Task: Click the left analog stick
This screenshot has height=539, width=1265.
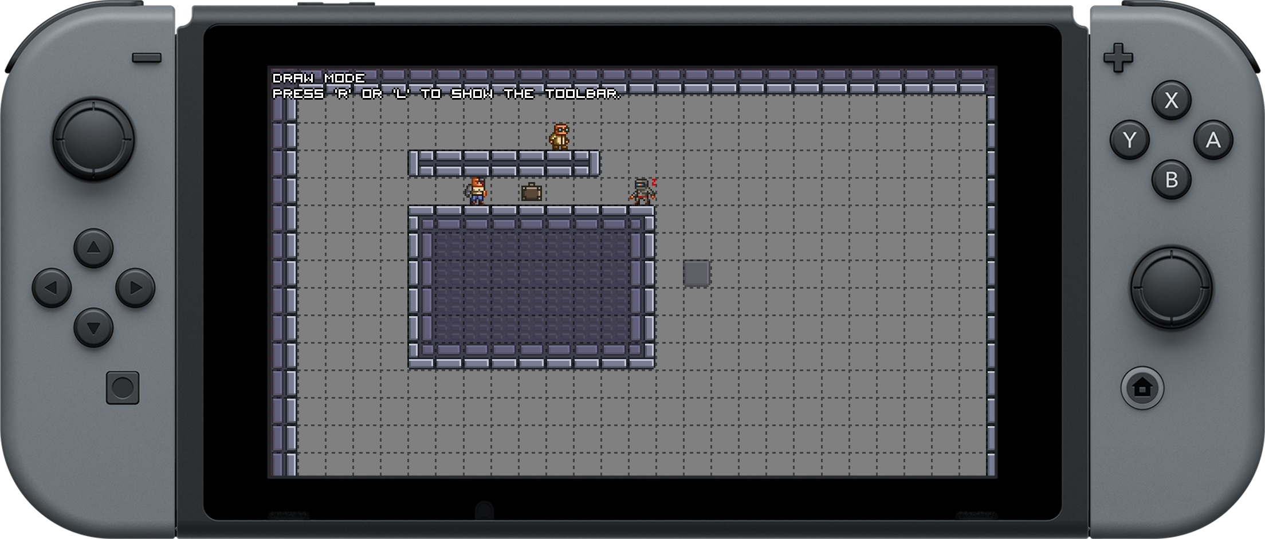Action: (x=93, y=139)
